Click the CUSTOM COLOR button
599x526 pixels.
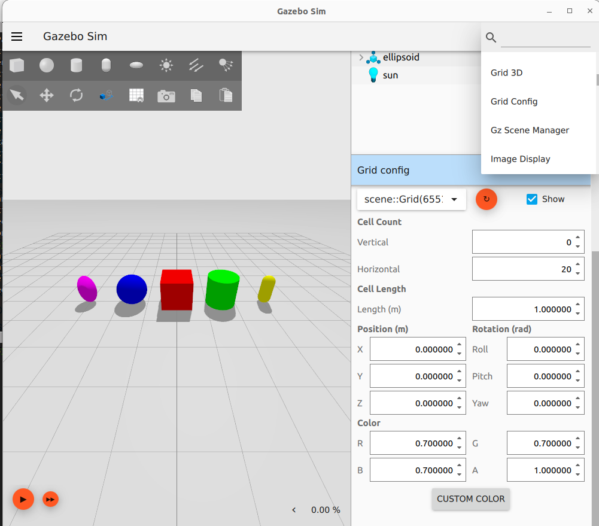tap(470, 499)
